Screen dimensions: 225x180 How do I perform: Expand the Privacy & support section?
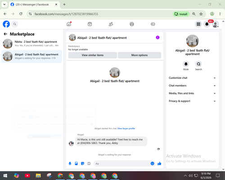coord(192,101)
